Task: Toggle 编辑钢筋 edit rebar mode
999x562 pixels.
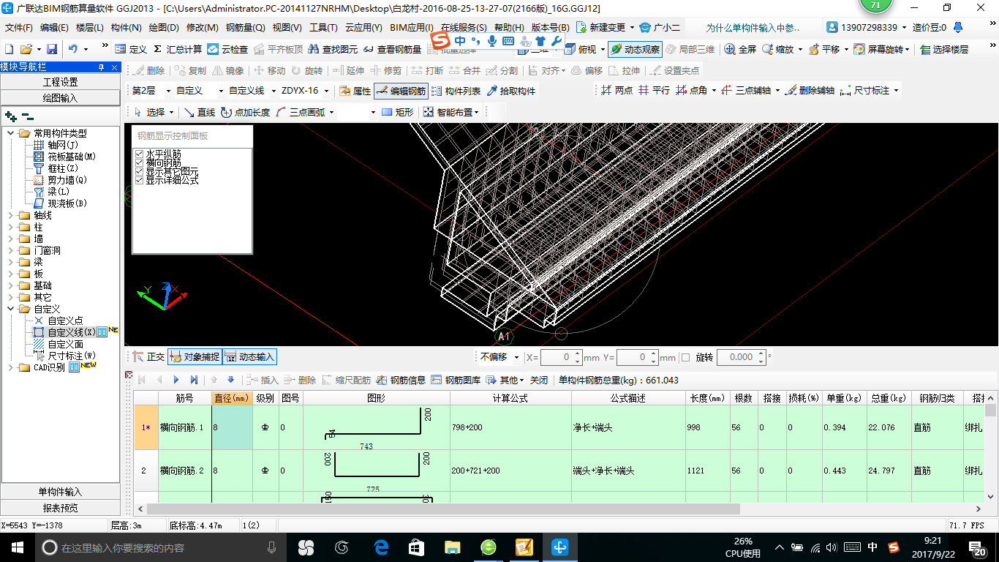Action: pos(401,91)
